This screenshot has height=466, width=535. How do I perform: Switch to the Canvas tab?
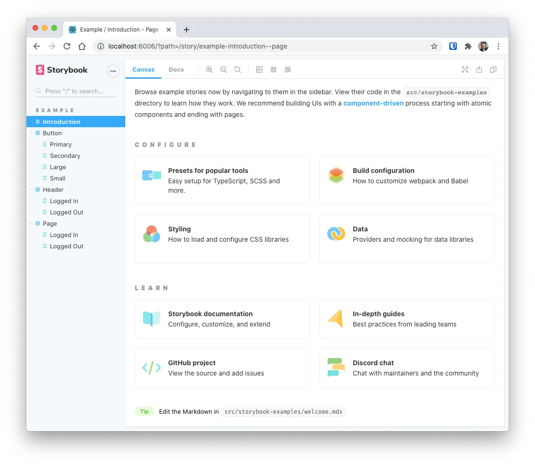point(143,70)
